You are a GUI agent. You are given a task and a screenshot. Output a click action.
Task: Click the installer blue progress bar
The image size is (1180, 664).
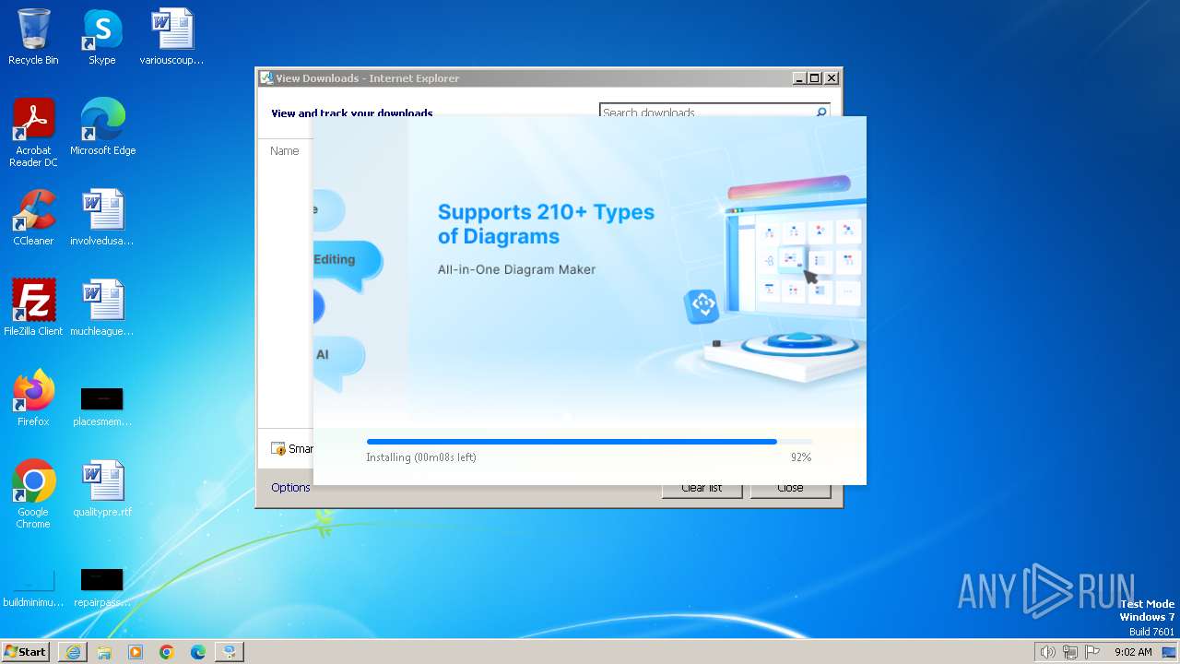coord(589,442)
